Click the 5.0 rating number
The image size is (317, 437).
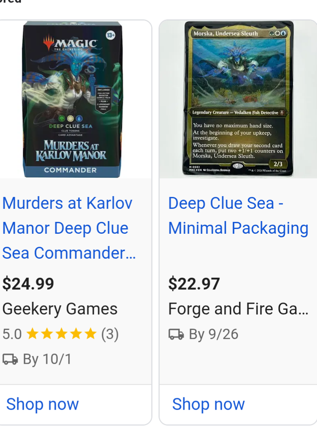tap(12, 334)
